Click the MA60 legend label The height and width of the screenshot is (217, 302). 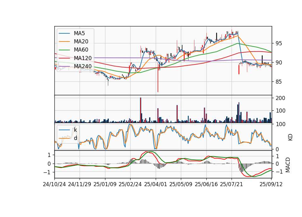point(81,50)
